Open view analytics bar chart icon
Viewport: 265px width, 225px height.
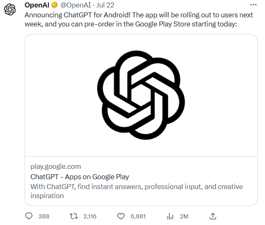tap(170, 216)
